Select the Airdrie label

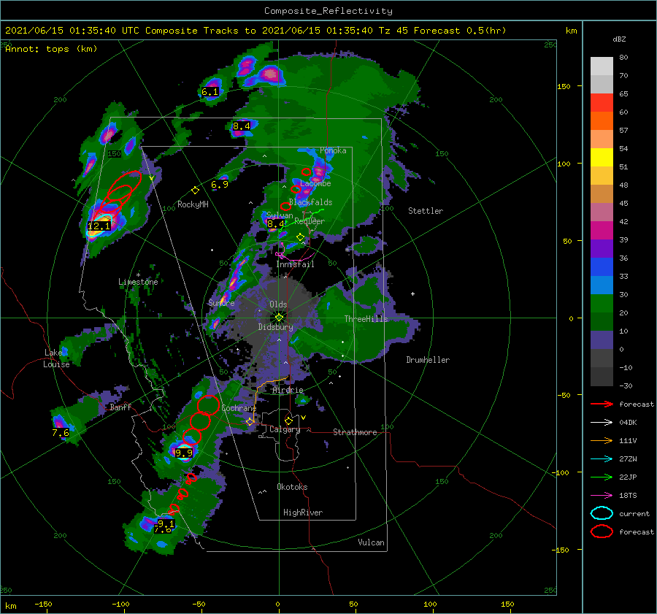click(x=288, y=390)
